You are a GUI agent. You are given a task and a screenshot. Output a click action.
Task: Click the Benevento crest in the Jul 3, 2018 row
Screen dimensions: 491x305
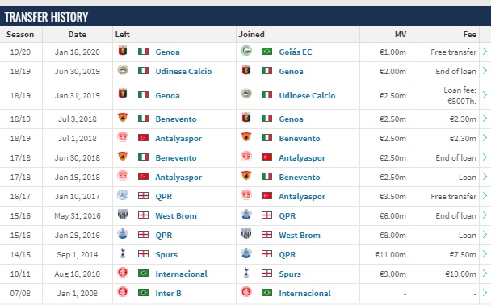click(x=123, y=118)
